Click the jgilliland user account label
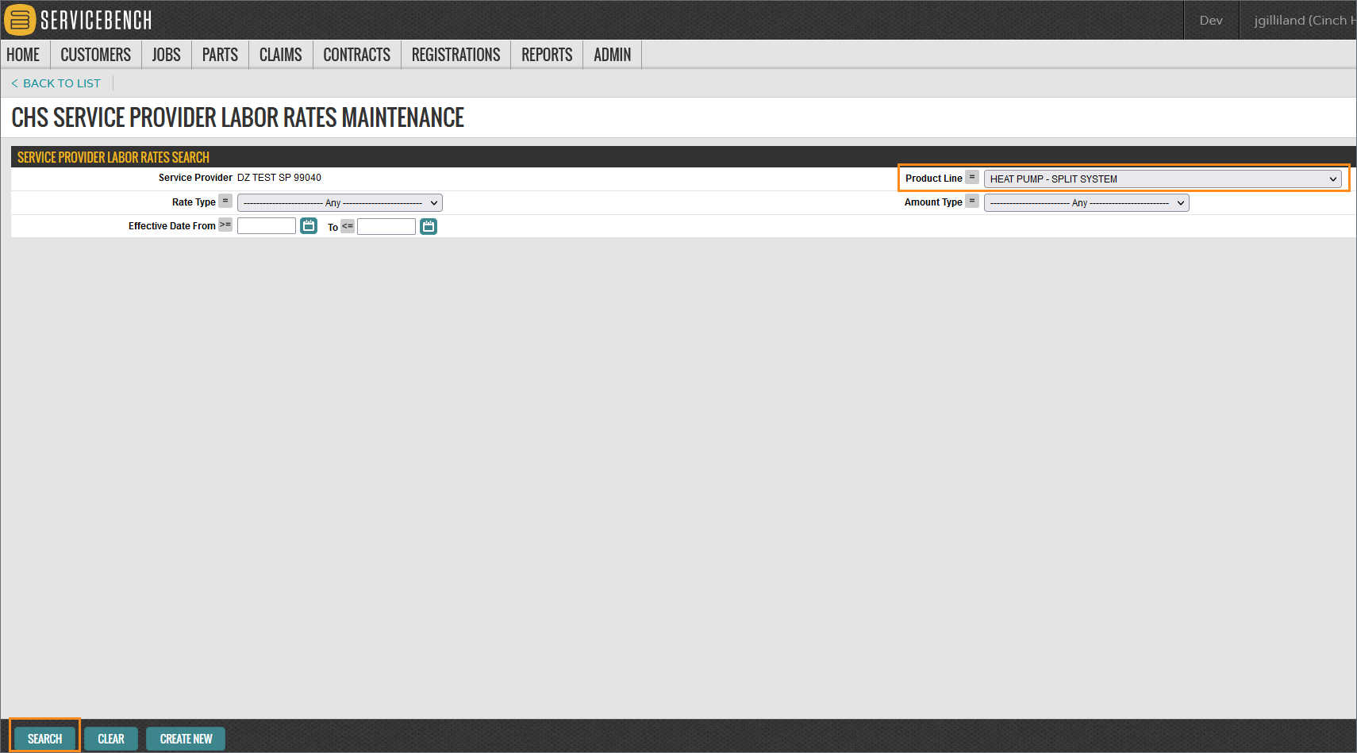Screen dimensions: 1357x753 [1305, 21]
